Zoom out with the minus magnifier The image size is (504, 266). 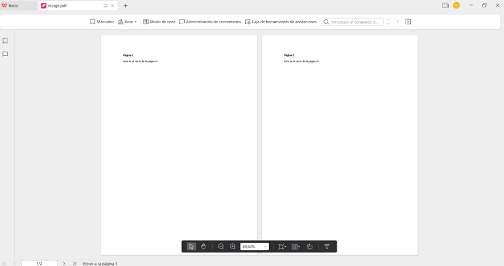(x=221, y=247)
